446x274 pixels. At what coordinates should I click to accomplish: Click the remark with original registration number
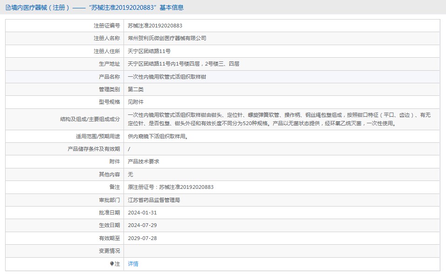click(x=171, y=187)
